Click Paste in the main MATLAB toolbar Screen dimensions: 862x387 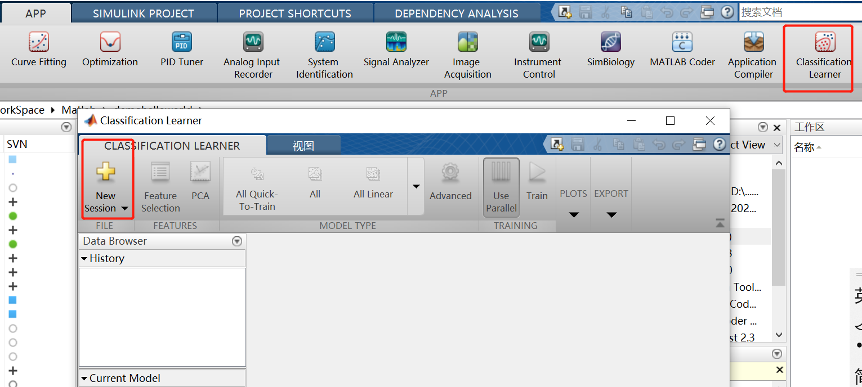click(x=647, y=12)
